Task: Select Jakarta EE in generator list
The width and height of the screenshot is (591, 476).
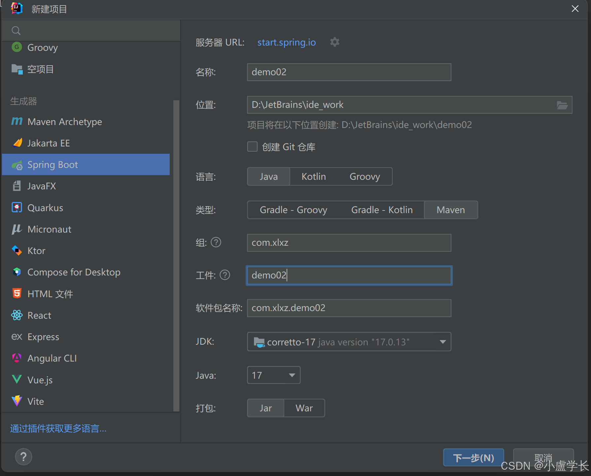Action: [x=86, y=143]
